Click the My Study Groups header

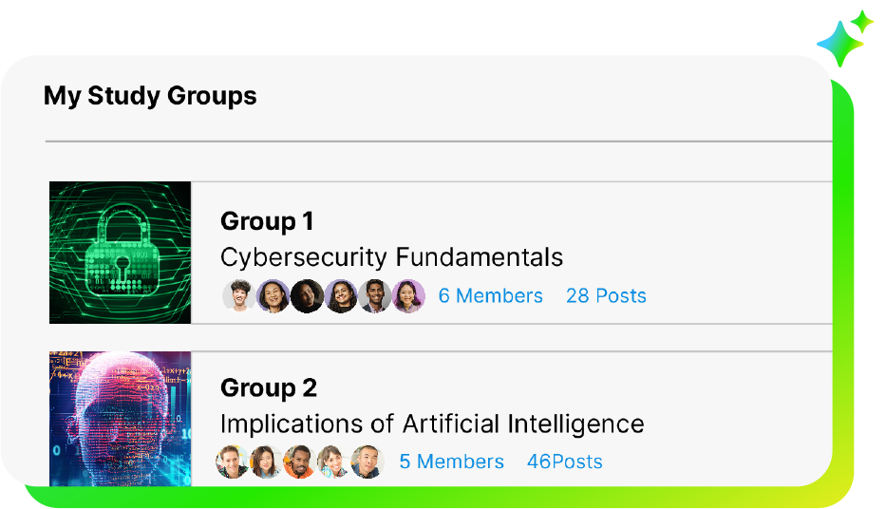tap(150, 96)
